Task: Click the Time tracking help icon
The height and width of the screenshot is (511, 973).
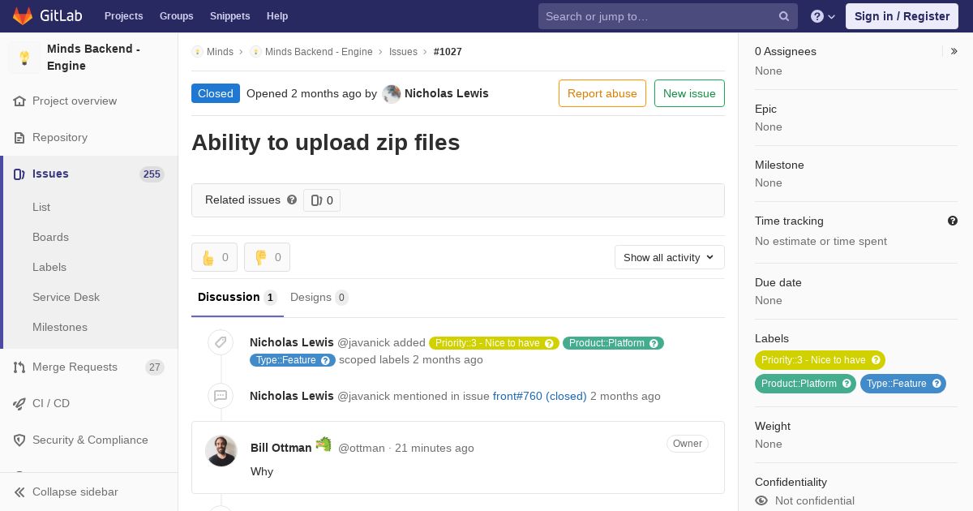Action: pyautogui.click(x=953, y=221)
